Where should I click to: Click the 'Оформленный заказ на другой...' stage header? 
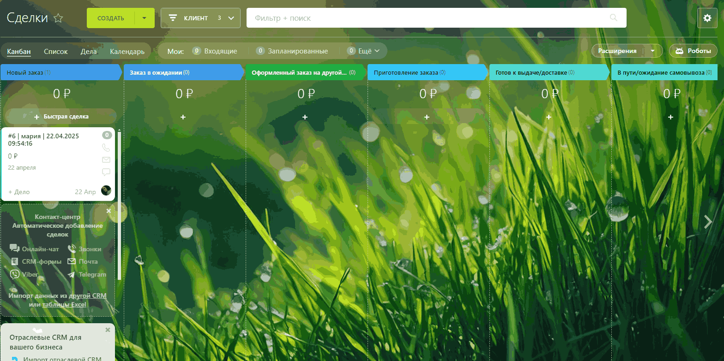(x=306, y=72)
